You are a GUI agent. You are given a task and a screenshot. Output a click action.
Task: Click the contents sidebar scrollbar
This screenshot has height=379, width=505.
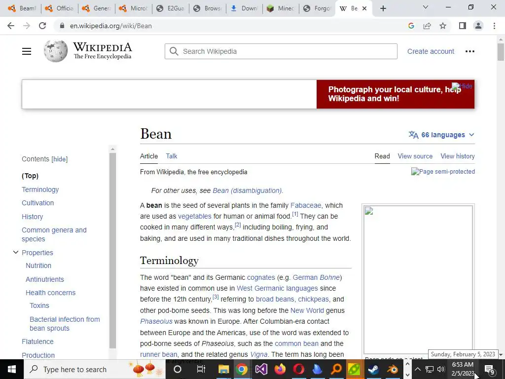tap(112, 251)
